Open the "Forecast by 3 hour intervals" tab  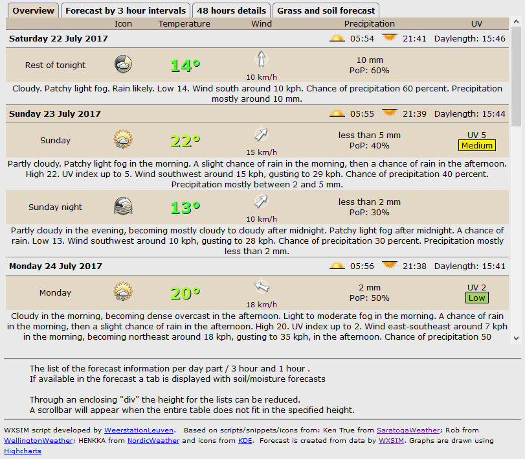(x=126, y=10)
